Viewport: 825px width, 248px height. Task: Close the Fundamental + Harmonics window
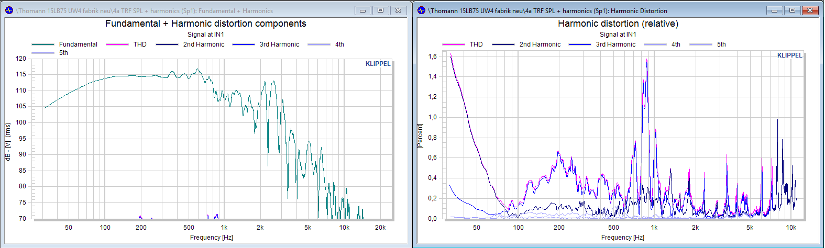[398, 10]
